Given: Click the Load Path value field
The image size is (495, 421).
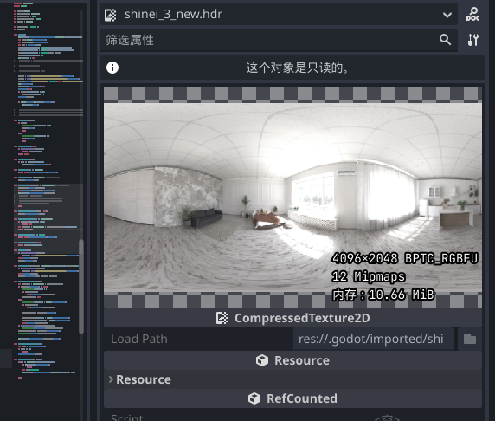Looking at the screenshot, I should [374, 339].
